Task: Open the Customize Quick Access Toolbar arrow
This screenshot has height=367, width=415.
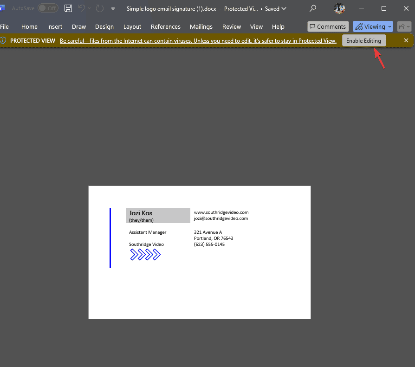Action: [x=113, y=8]
